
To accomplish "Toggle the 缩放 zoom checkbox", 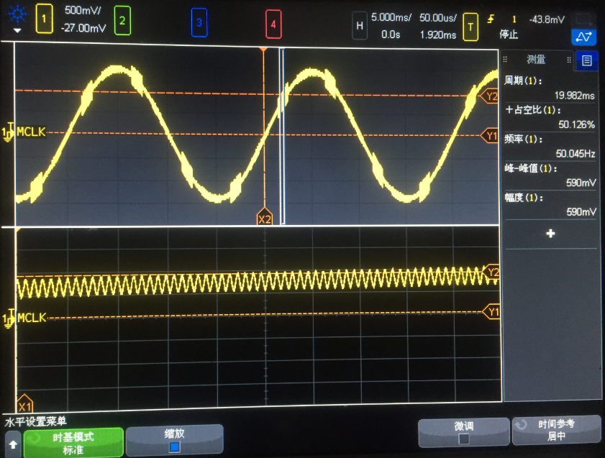I will (174, 446).
